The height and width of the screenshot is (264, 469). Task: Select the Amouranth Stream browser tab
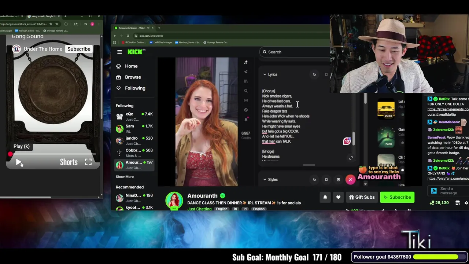134,28
